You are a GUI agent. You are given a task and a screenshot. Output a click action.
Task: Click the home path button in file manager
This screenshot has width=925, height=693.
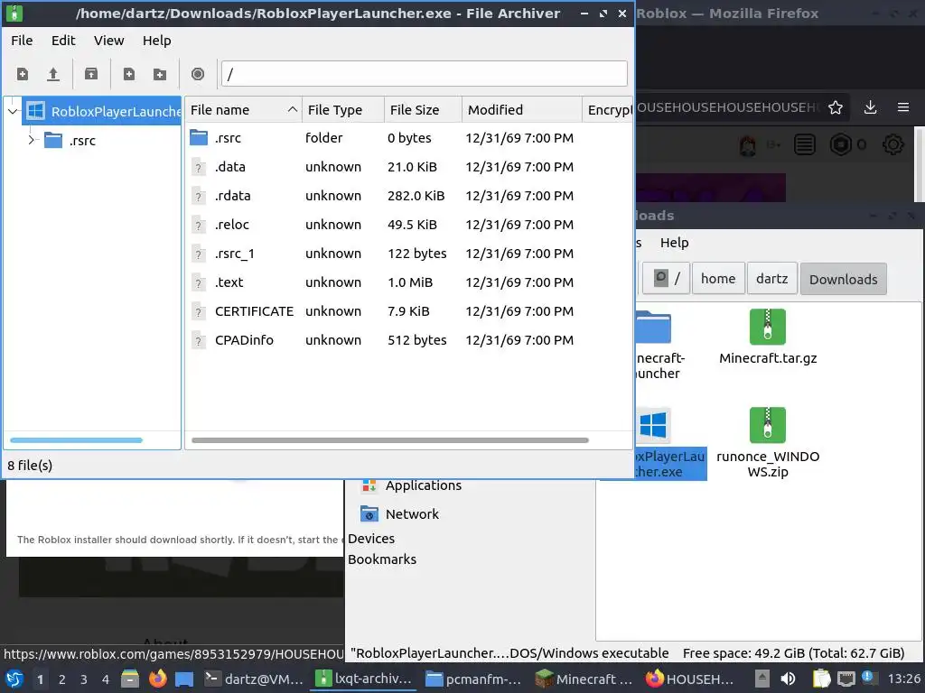[x=718, y=279]
